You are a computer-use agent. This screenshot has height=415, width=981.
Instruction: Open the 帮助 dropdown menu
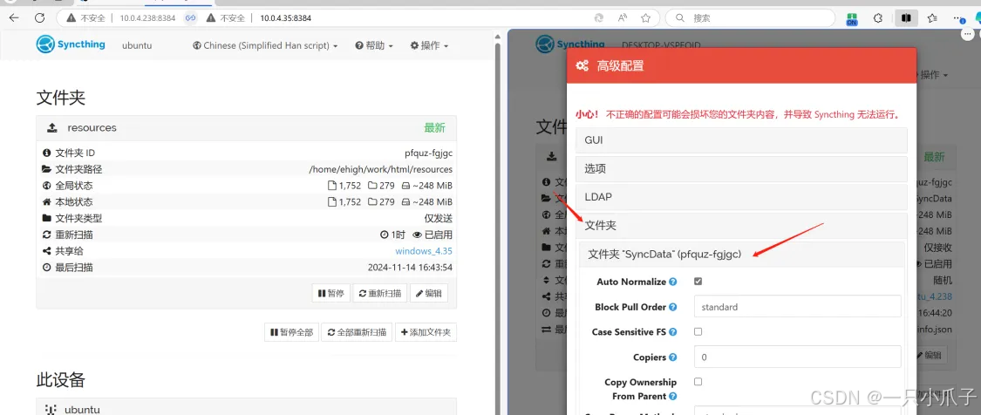pyautogui.click(x=374, y=45)
